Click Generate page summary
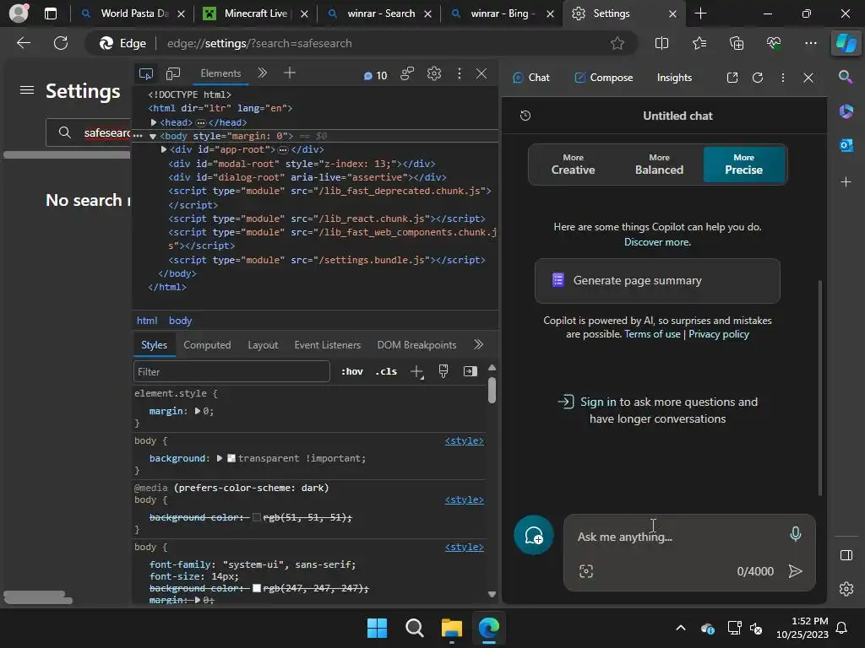This screenshot has width=865, height=648. click(657, 280)
